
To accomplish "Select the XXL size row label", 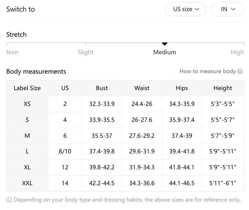I will (x=27, y=183).
